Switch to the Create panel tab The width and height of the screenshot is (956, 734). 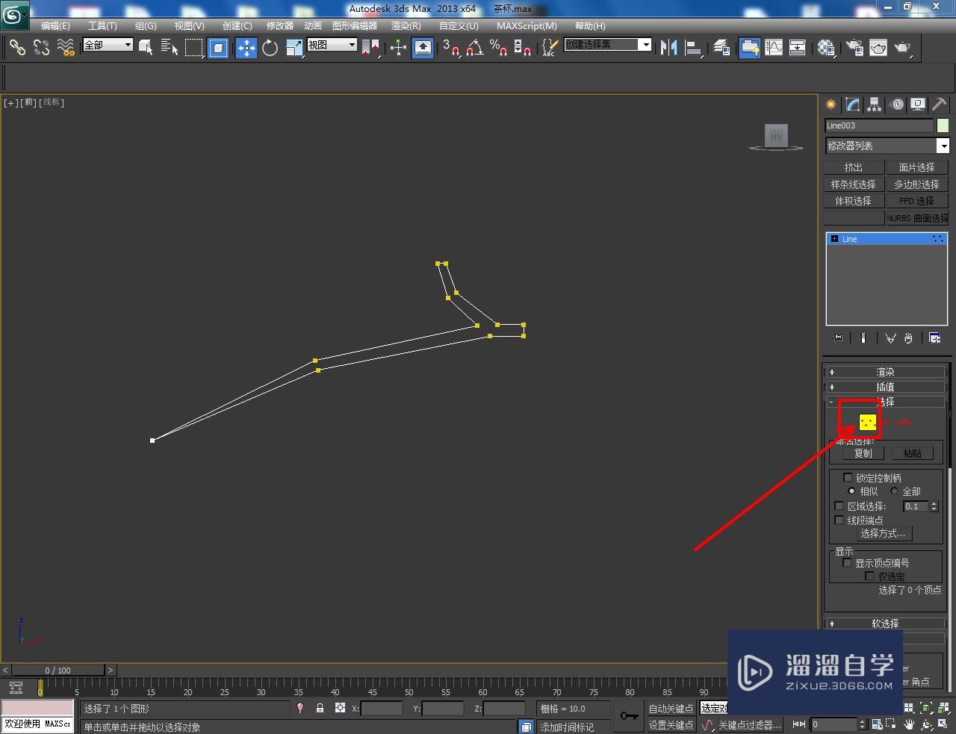[x=831, y=105]
